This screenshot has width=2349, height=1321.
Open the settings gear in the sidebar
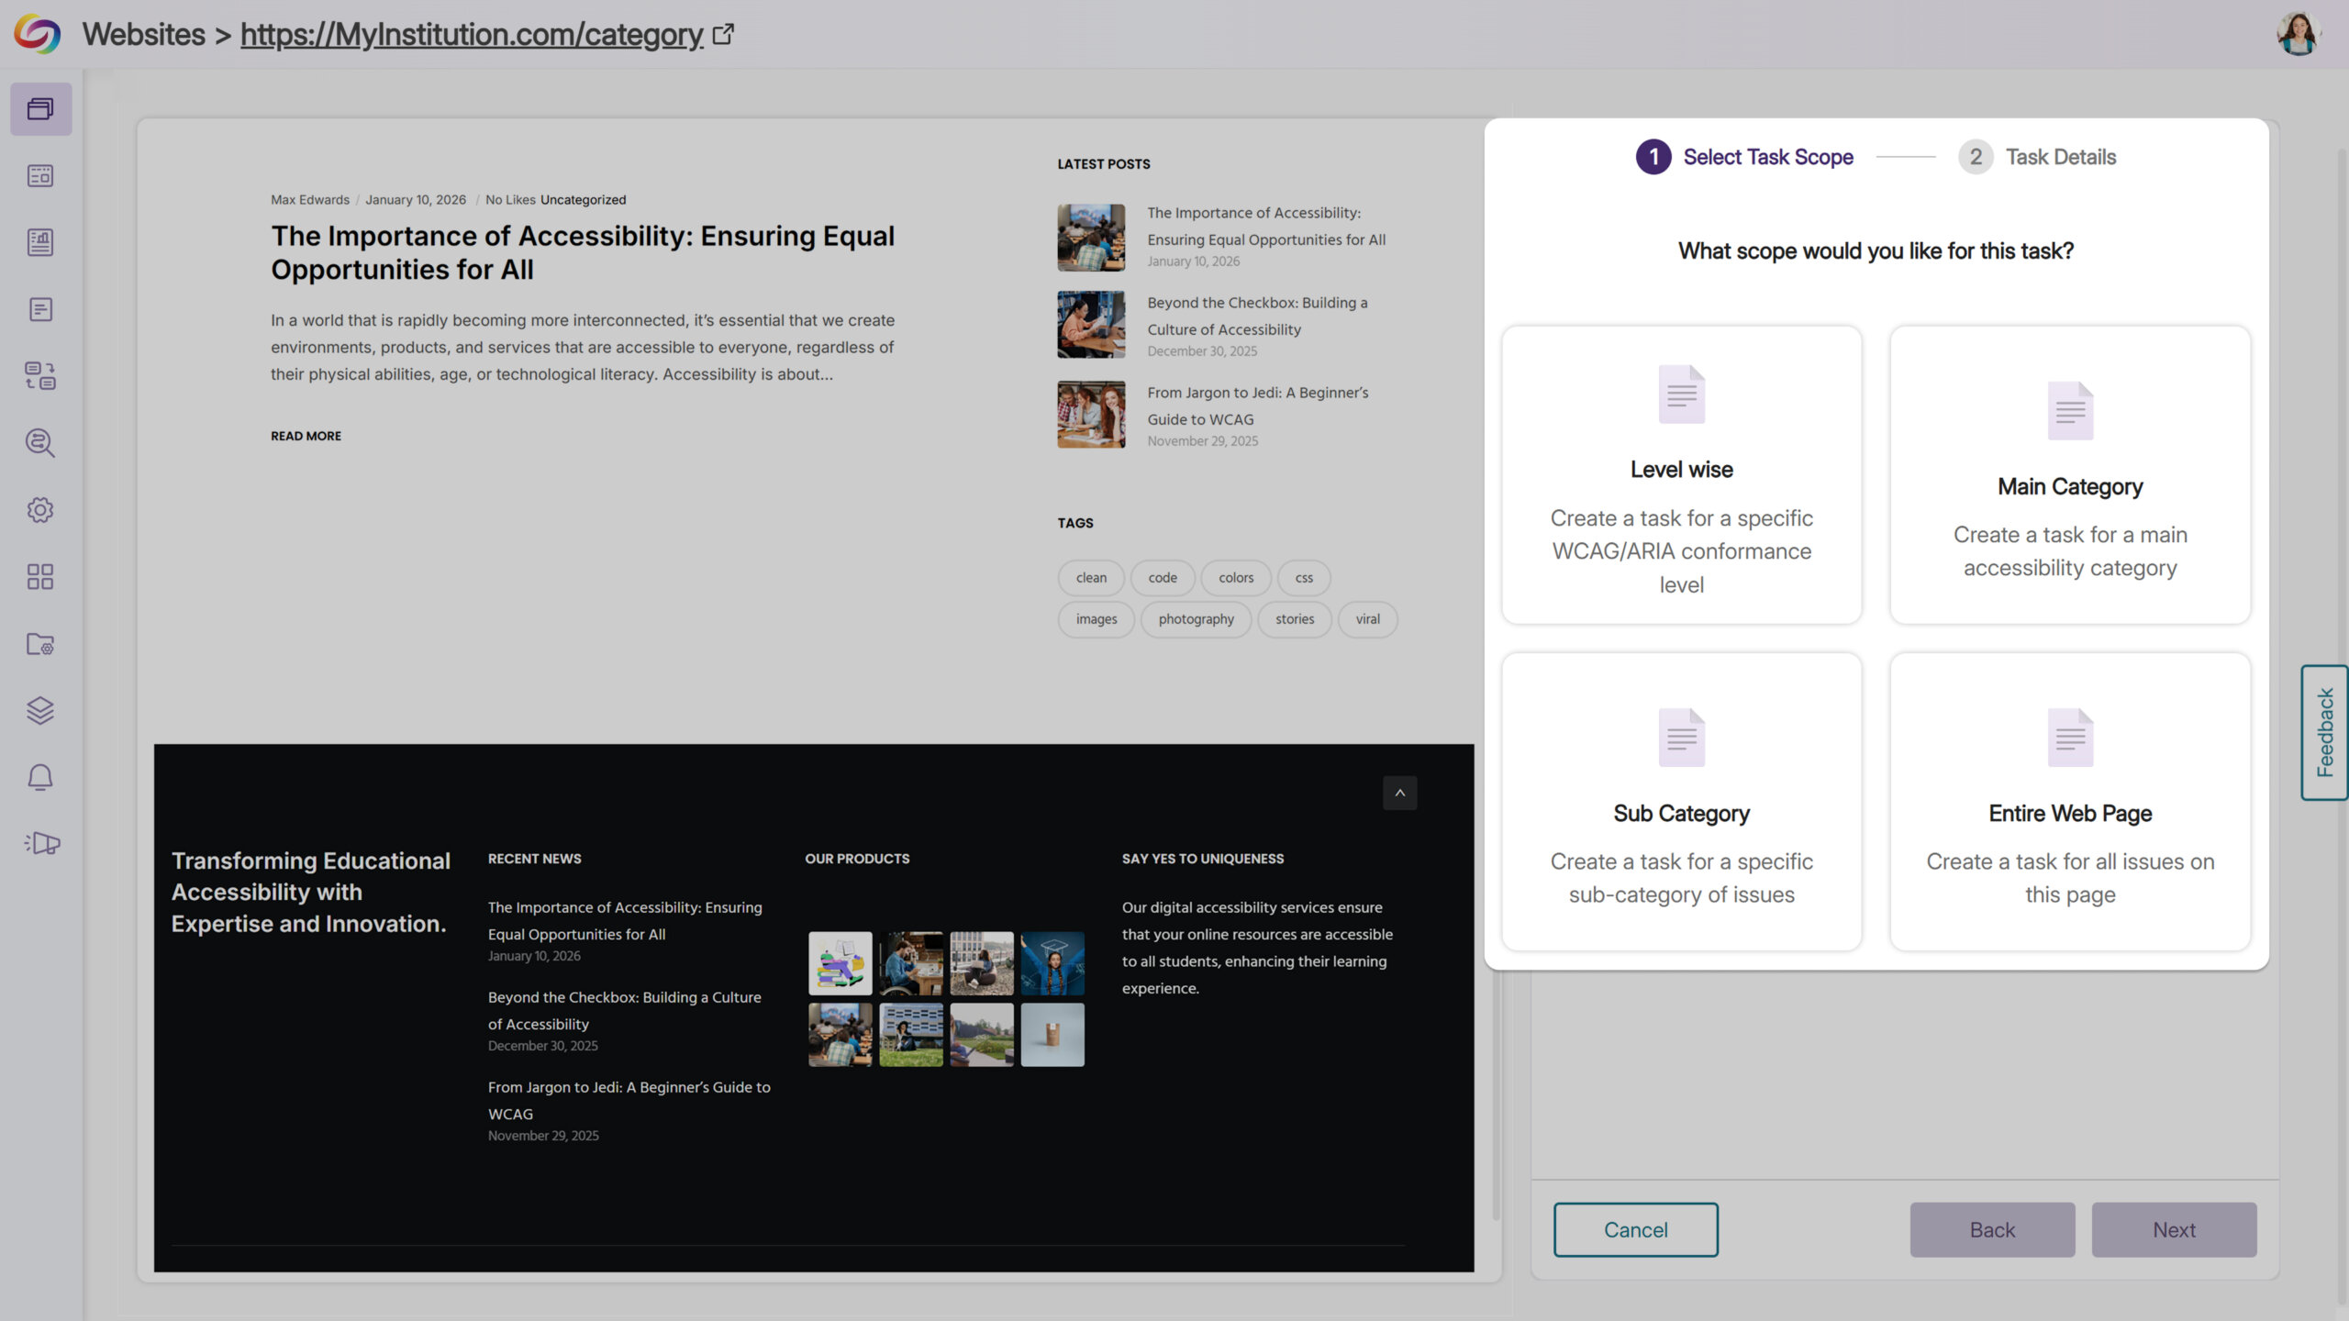click(x=40, y=511)
